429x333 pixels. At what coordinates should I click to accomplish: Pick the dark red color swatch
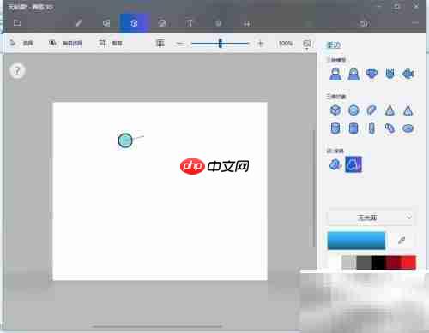pos(394,262)
